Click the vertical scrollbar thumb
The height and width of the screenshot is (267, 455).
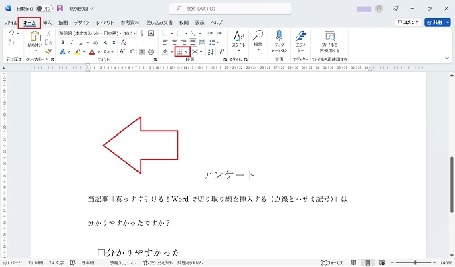pos(452,184)
